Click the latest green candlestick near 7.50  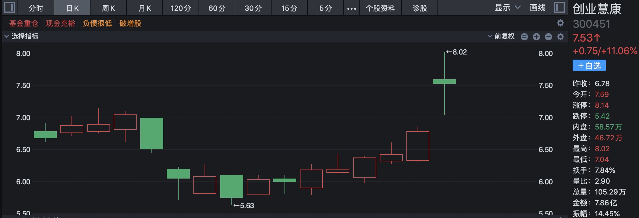tap(444, 81)
